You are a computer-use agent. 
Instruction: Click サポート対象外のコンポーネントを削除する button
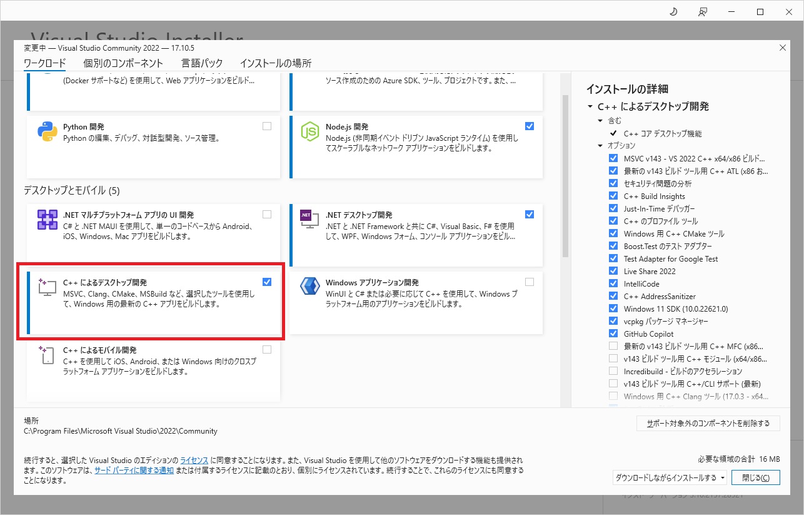[708, 424]
